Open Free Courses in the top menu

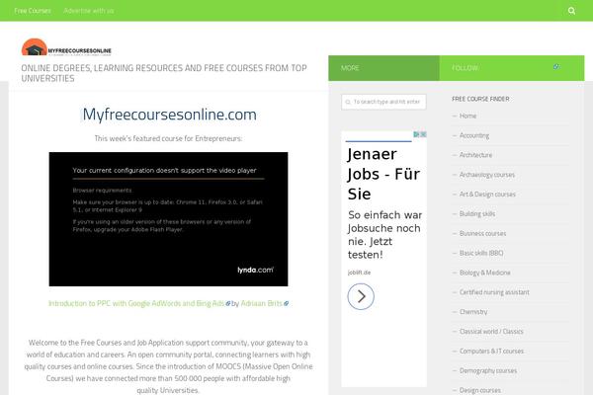[x=33, y=11]
